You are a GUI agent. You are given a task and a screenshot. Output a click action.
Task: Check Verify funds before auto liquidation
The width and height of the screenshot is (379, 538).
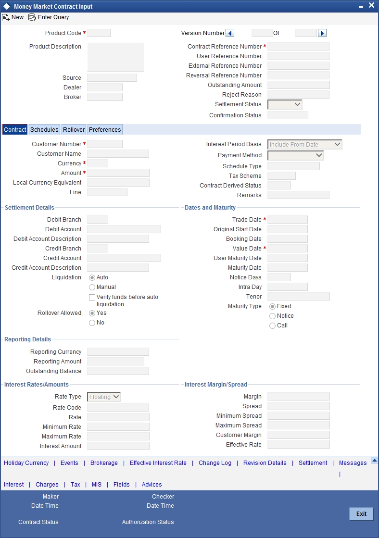tap(92, 298)
